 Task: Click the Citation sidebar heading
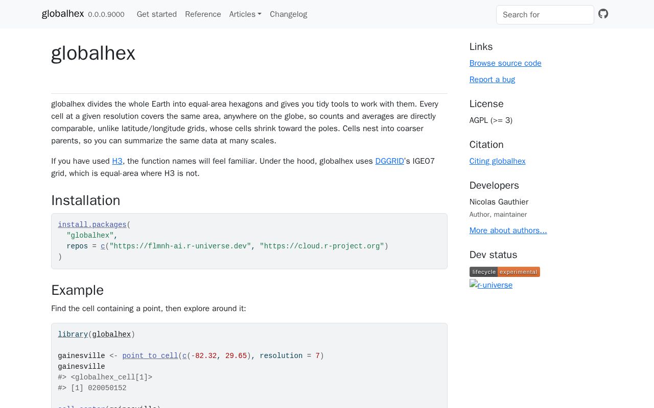click(x=486, y=145)
